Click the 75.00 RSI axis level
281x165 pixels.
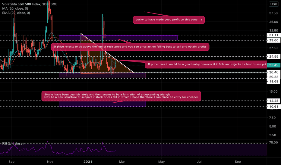pos(274,142)
